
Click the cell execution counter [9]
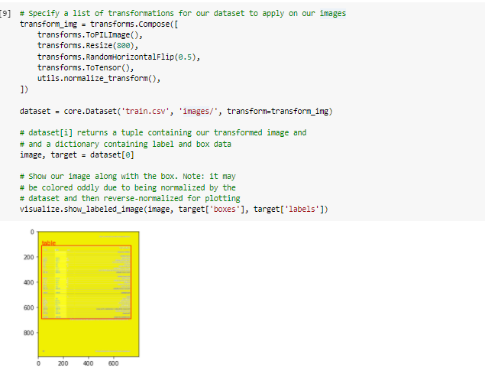click(5, 13)
